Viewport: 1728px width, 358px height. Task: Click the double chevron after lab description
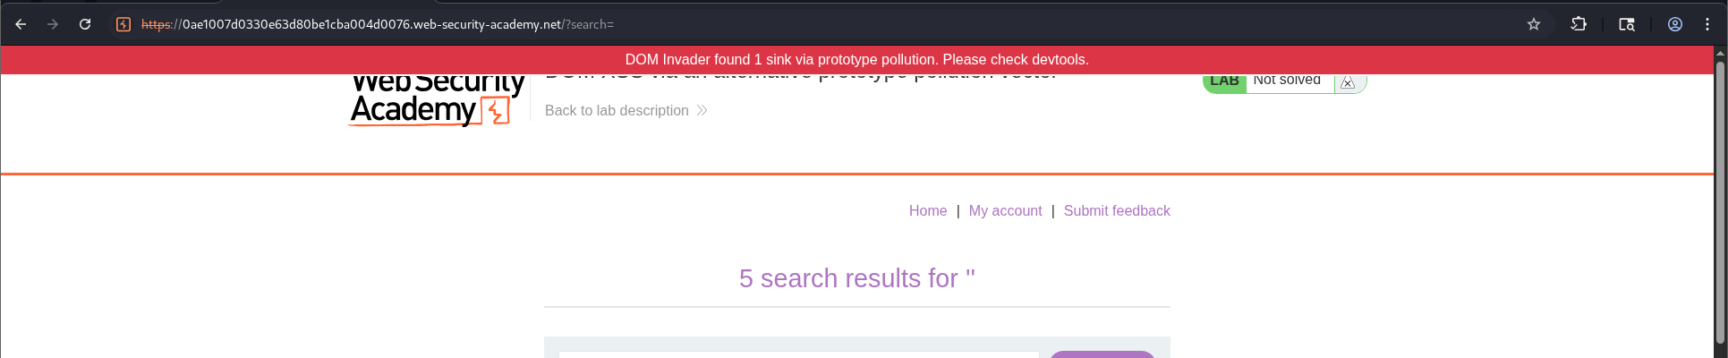(702, 110)
